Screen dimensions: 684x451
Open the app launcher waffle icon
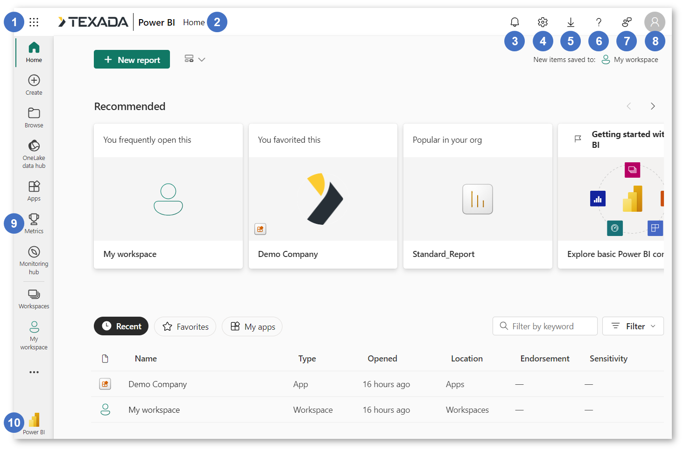(34, 22)
